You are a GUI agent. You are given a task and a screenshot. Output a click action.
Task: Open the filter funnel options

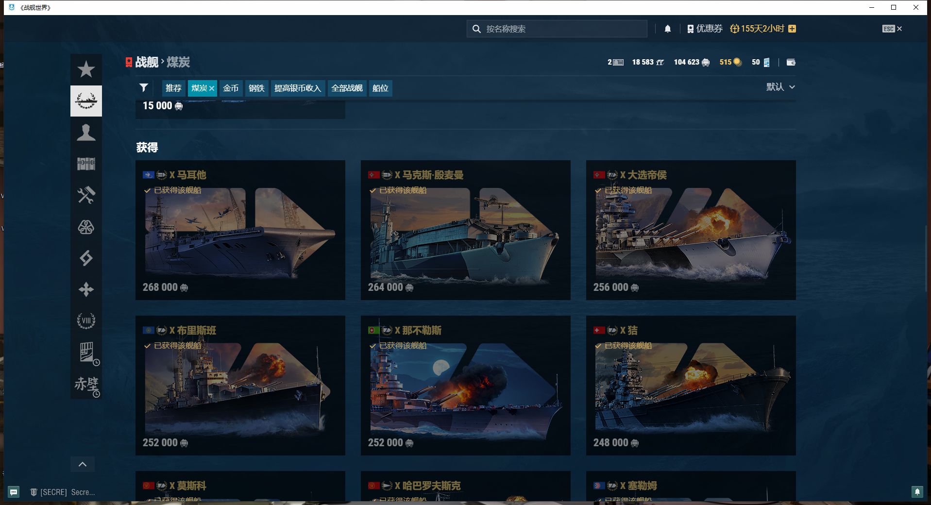pos(143,88)
